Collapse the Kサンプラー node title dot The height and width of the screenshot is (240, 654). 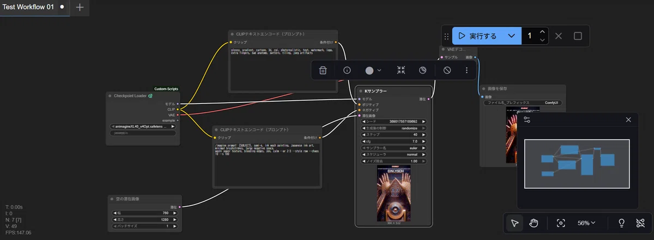[x=360, y=91]
